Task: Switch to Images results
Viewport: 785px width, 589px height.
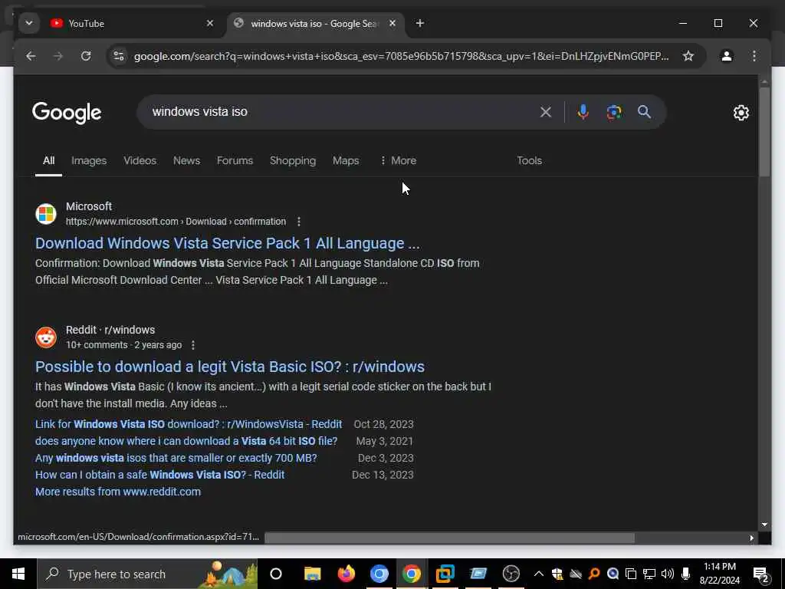Action: (x=89, y=161)
